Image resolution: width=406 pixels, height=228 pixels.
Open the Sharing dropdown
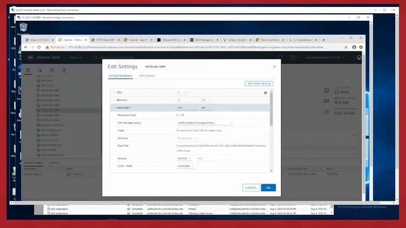(x=187, y=138)
